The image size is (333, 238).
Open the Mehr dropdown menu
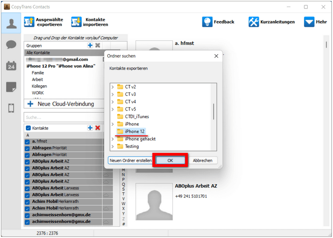pos(315,22)
